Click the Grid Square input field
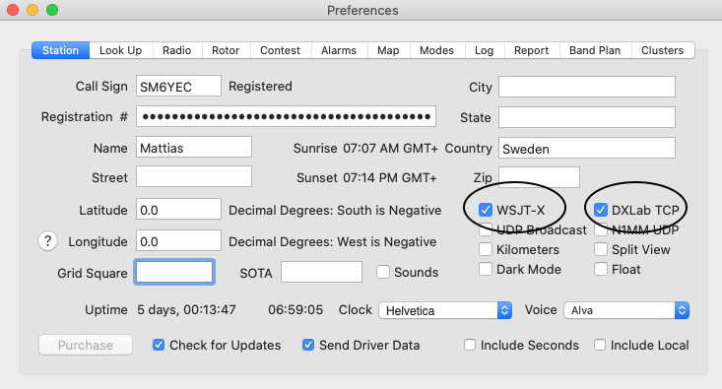The width and height of the screenshot is (722, 389). click(174, 272)
